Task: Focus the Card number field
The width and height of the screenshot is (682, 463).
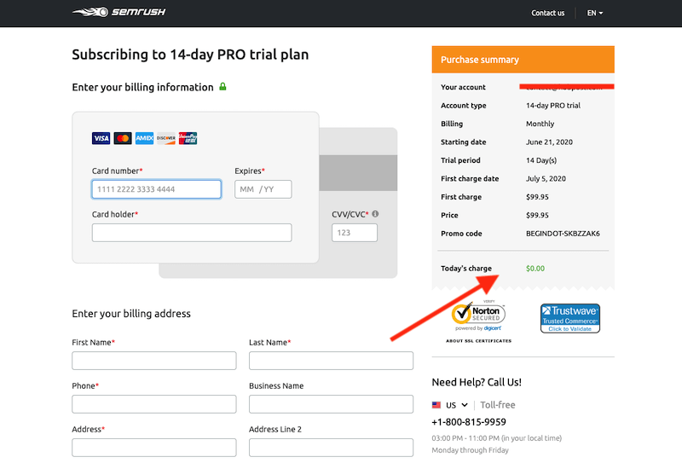Action: pos(157,189)
